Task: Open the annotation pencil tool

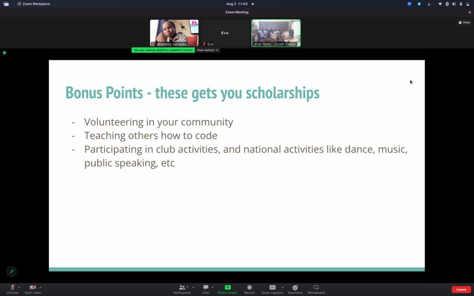Action: point(11,272)
